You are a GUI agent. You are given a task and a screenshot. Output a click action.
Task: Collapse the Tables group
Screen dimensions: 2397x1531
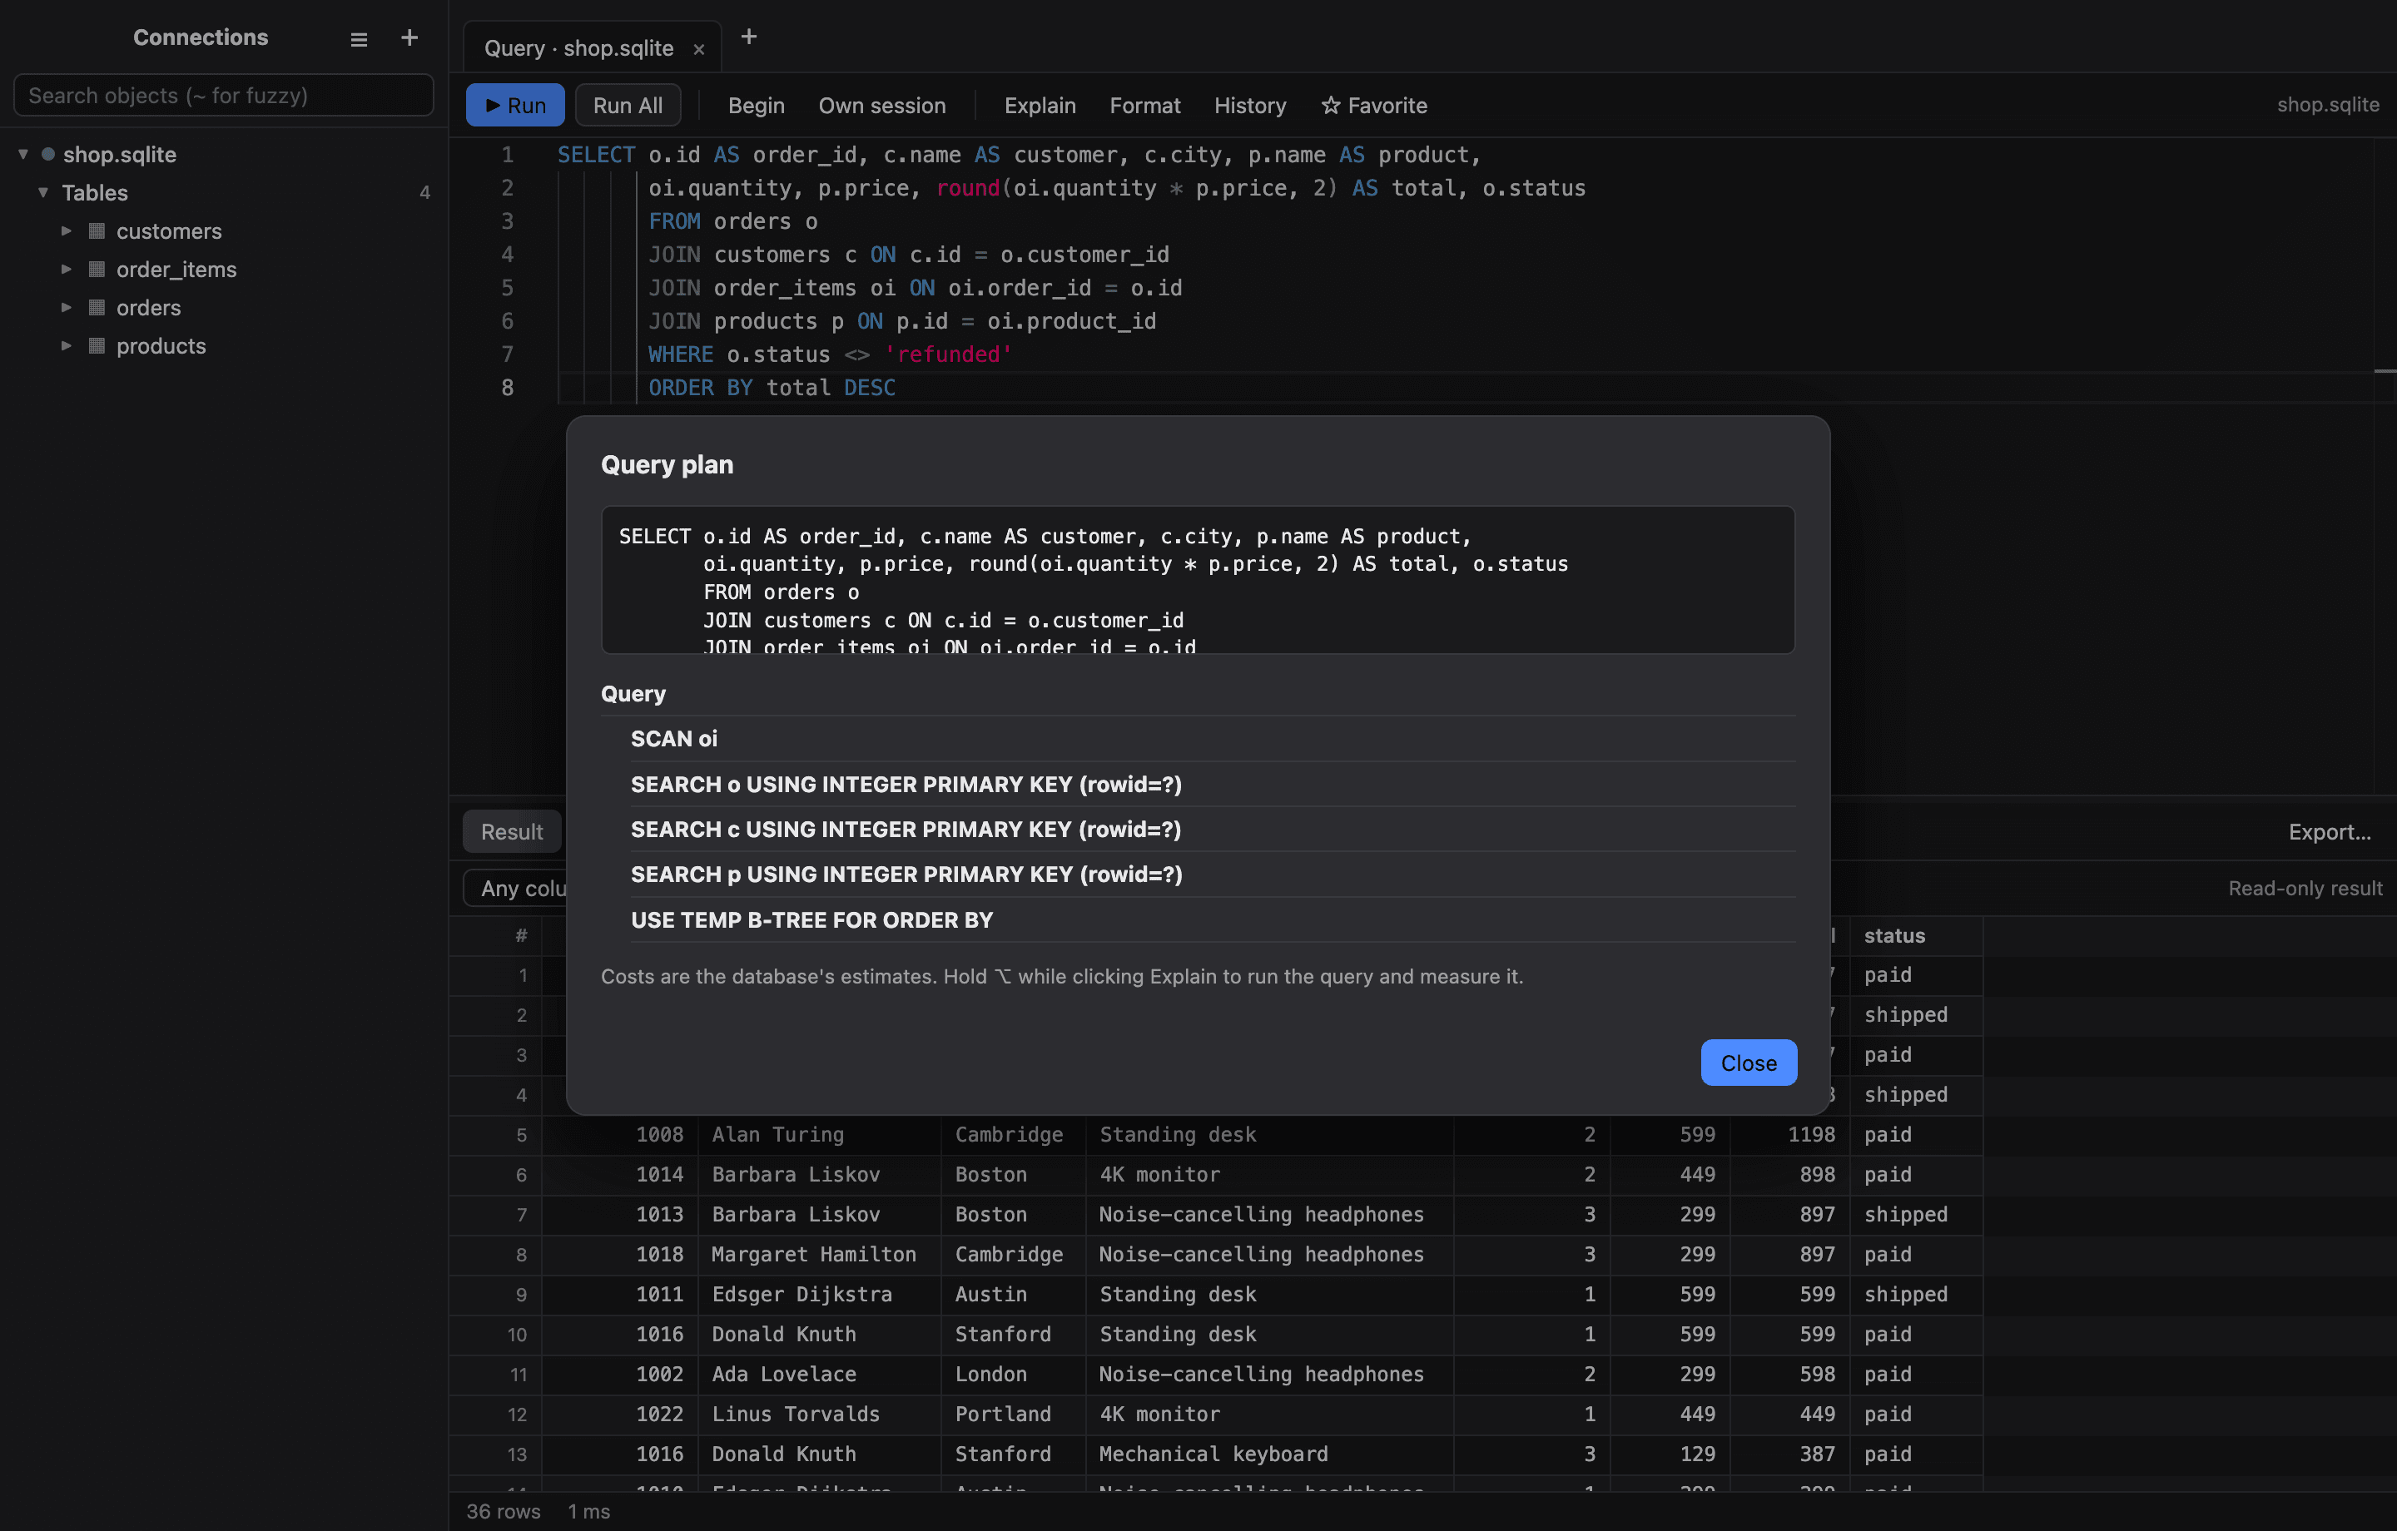42,192
